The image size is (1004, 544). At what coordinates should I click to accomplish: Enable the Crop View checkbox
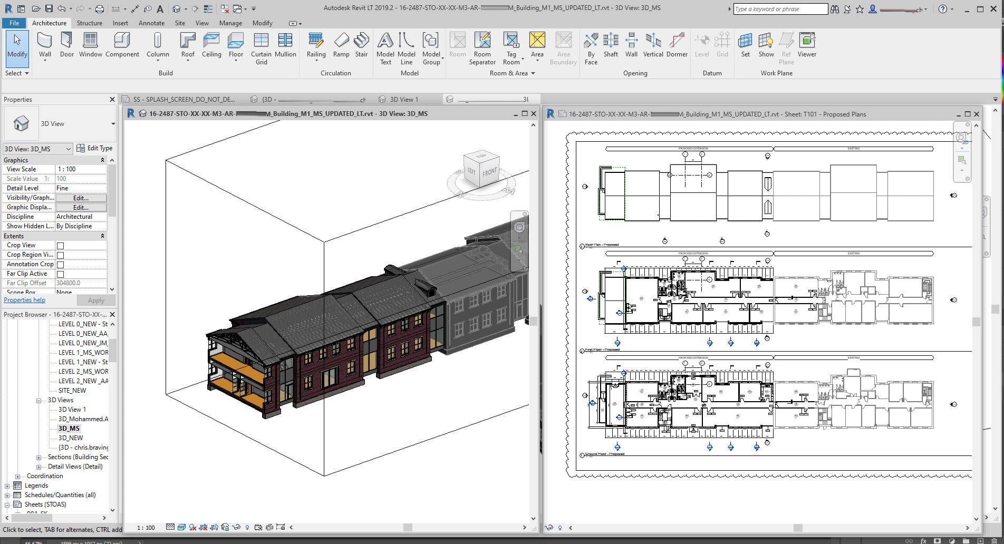(61, 245)
